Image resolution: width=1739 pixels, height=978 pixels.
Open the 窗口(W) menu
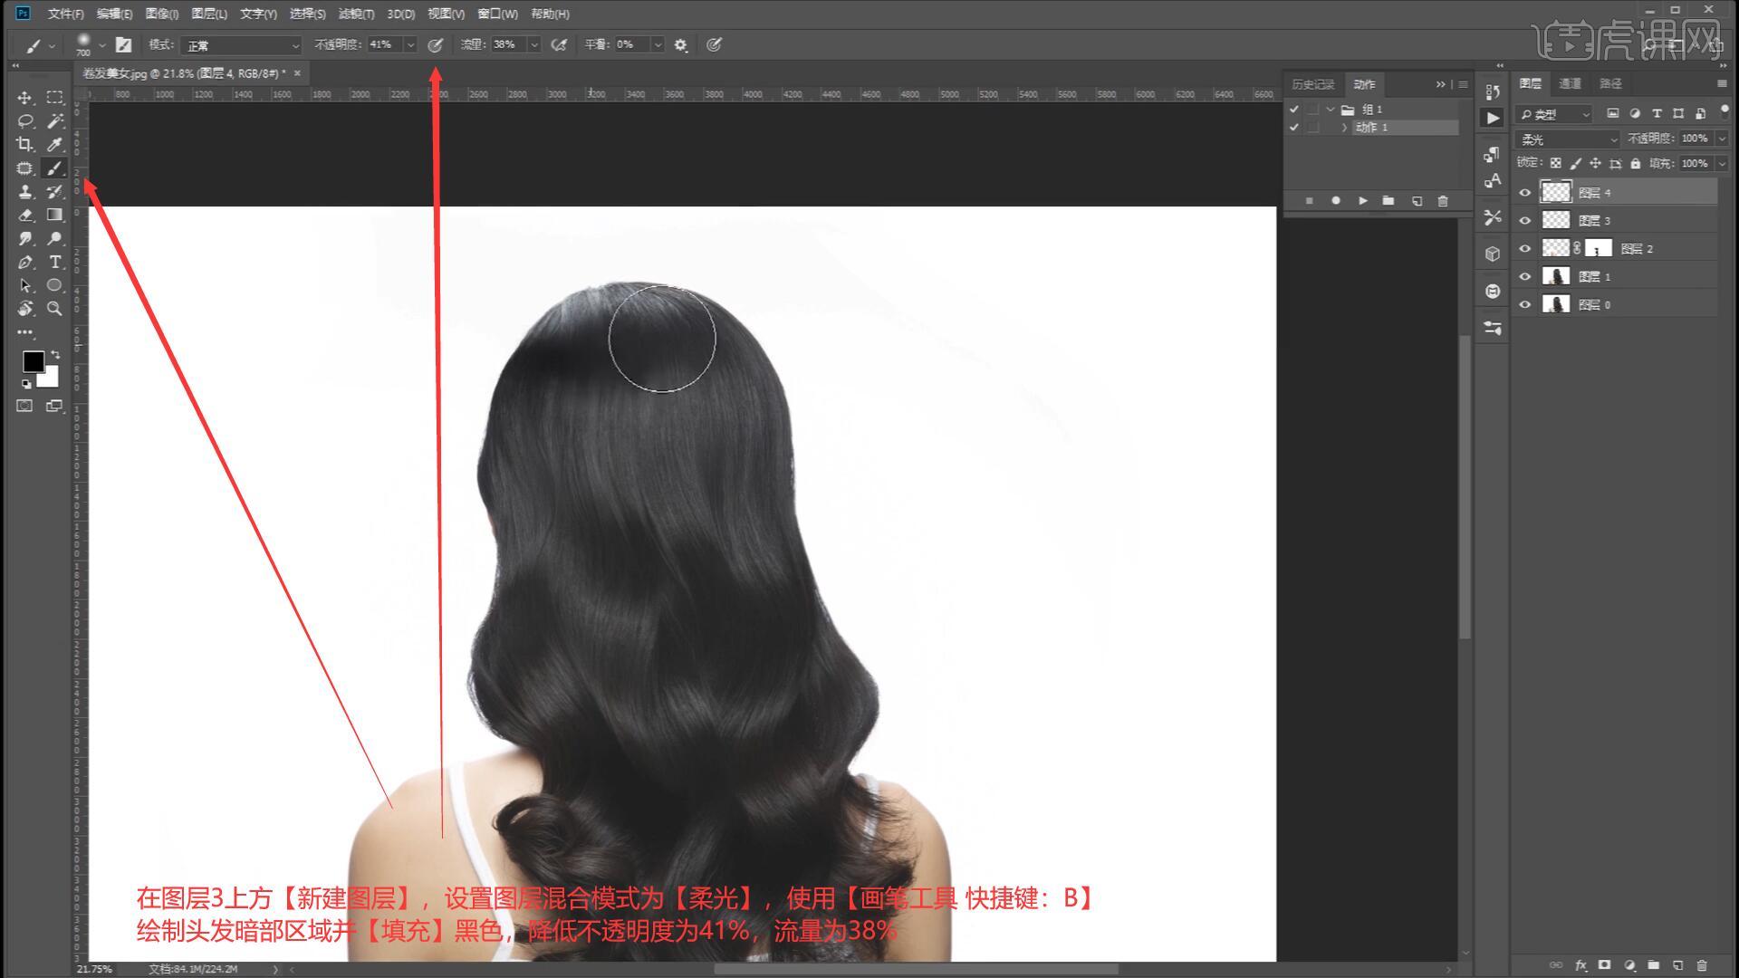[x=497, y=14]
